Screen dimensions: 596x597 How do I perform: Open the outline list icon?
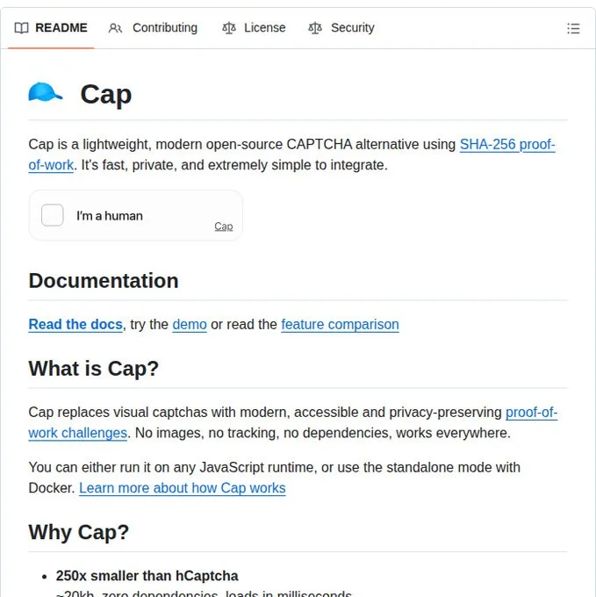click(x=573, y=29)
